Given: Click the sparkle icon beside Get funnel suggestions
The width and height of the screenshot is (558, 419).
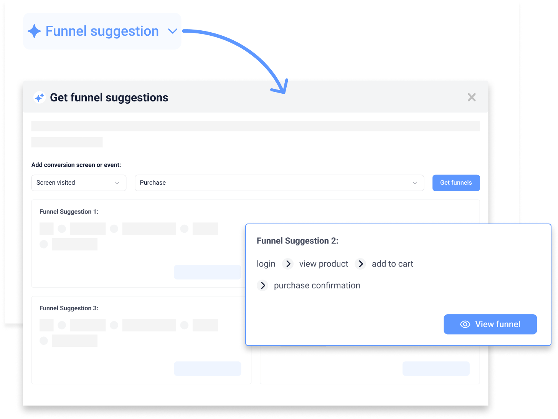Looking at the screenshot, I should click(40, 98).
